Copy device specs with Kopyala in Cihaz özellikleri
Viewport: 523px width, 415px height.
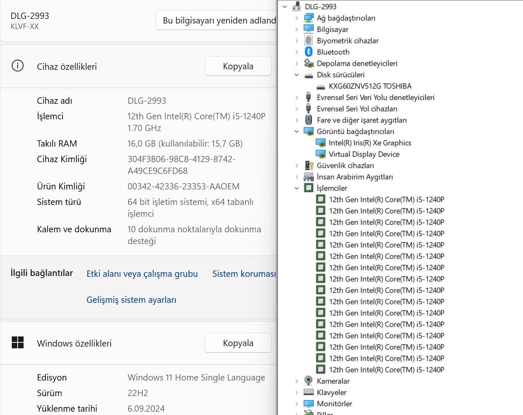pyautogui.click(x=238, y=66)
